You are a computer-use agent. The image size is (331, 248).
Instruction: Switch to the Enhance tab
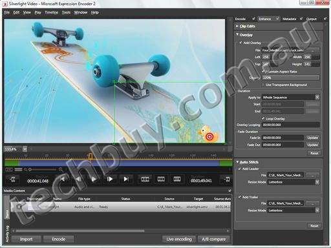[x=265, y=19]
